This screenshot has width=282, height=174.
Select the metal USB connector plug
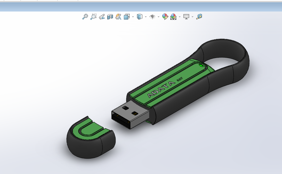130,114
